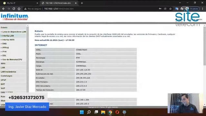Click the LAN IP 192.168.1.254 cell
This screenshot has width=206, height=116.
[x=106, y=100]
